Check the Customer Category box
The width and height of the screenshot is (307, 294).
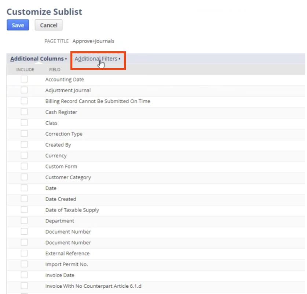coord(24,177)
